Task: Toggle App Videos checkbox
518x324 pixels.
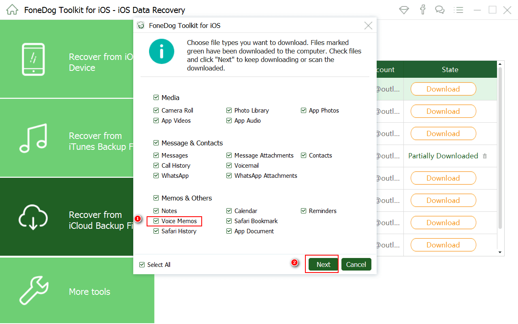Action: coord(156,120)
